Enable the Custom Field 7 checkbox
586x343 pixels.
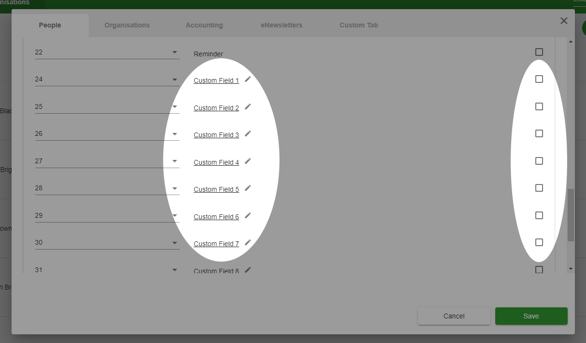539,242
